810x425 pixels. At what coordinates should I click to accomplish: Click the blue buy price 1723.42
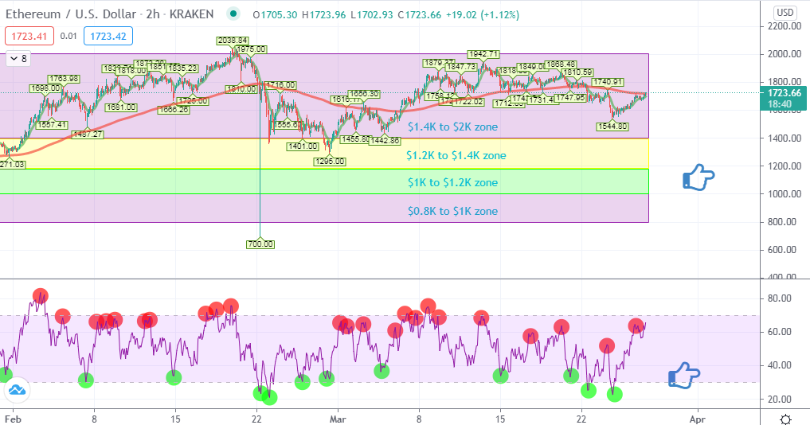pos(108,36)
